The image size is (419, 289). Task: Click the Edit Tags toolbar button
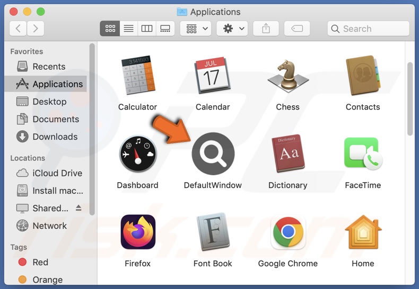(297, 28)
